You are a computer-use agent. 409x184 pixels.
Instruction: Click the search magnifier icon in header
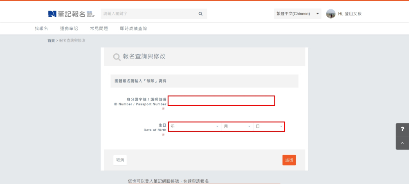(x=200, y=14)
